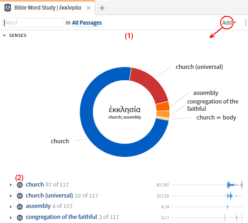Close the Bible Word Study tab
Screen dimensions: 248x223
89,8
